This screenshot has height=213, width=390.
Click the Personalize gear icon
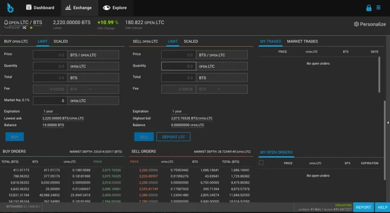[x=356, y=24]
